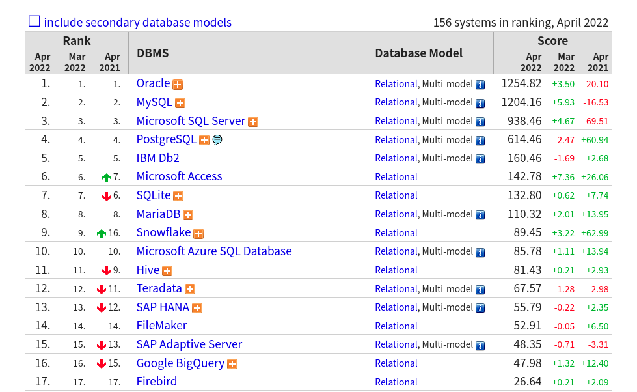Open the speech bubble icon next to PostgreSQL
The width and height of the screenshot is (637, 392).
(217, 140)
